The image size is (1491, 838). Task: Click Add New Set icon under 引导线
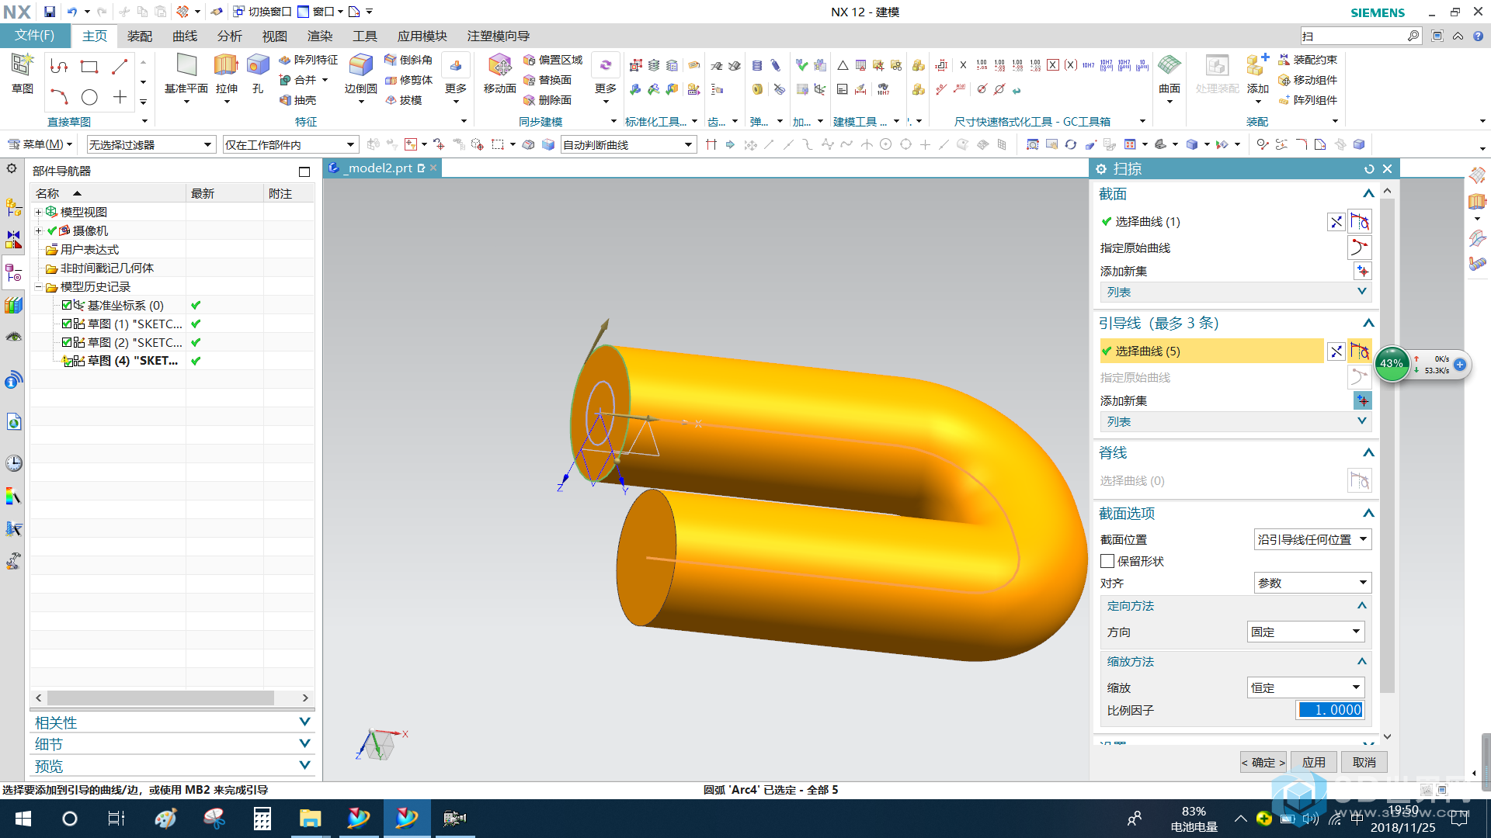(1363, 400)
